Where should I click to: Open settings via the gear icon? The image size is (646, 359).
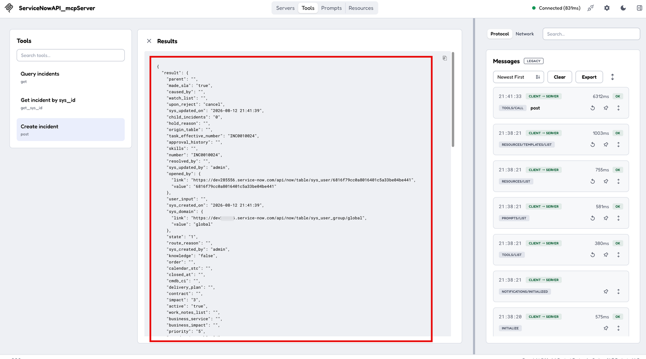(x=607, y=8)
